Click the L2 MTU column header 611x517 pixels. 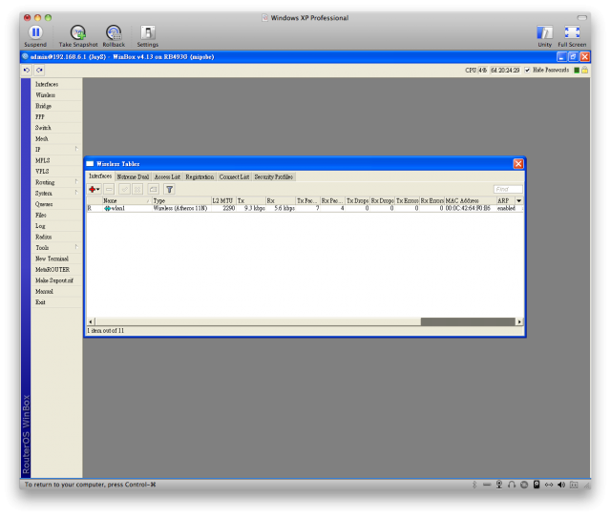point(223,200)
